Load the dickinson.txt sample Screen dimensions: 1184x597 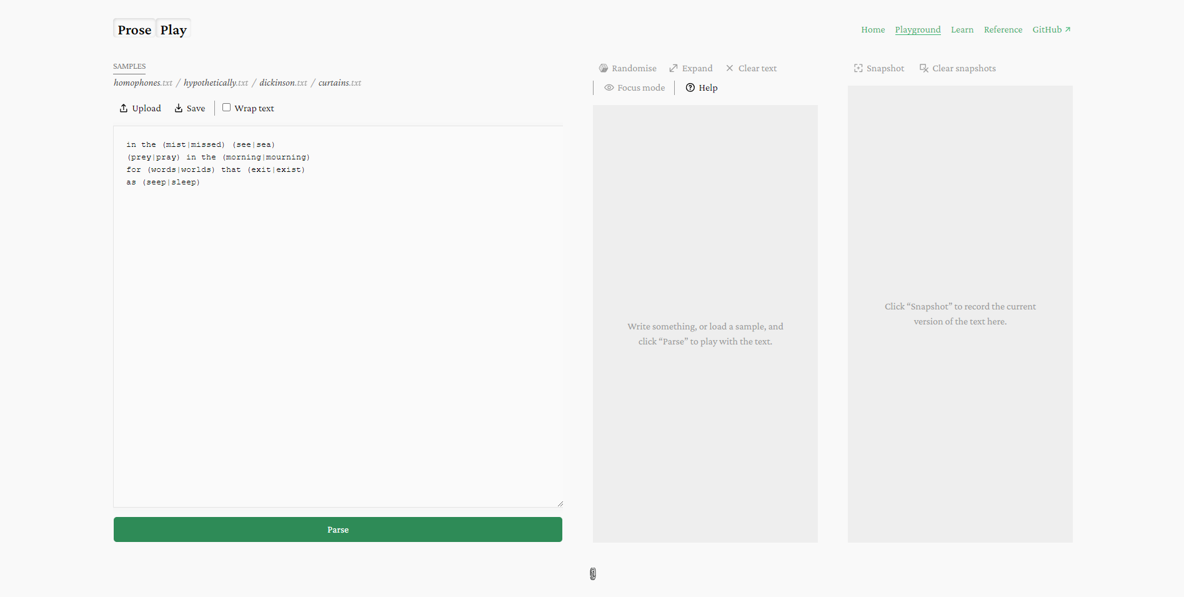click(284, 83)
